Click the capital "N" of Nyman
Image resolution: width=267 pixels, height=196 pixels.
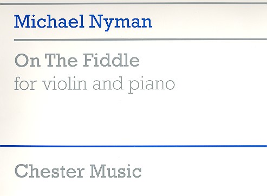(x=97, y=22)
